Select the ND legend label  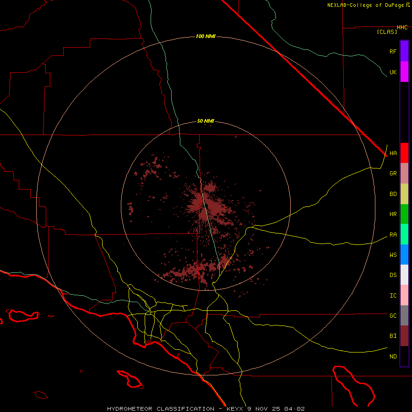tap(393, 357)
